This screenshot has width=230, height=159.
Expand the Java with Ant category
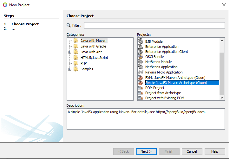(x=70, y=52)
